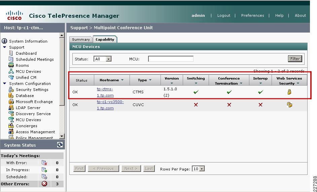Open the Rows Per Page dropdown
The width and height of the screenshot is (317, 192).
[202, 169]
